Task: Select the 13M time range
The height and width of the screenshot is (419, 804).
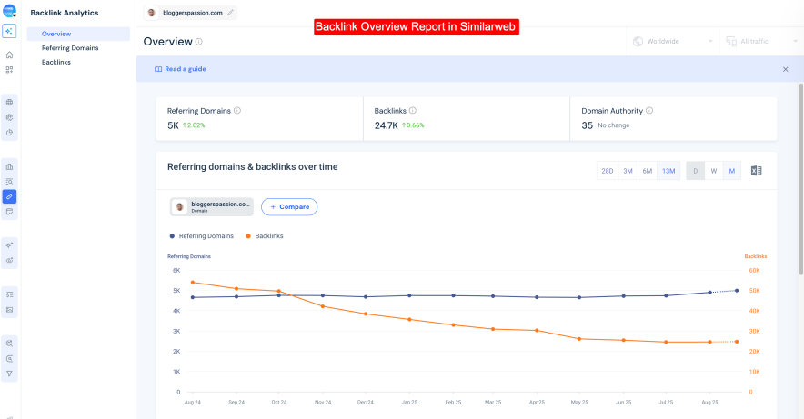Action: (x=668, y=171)
